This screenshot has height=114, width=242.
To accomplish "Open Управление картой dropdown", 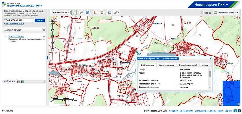I will (x=226, y=13).
